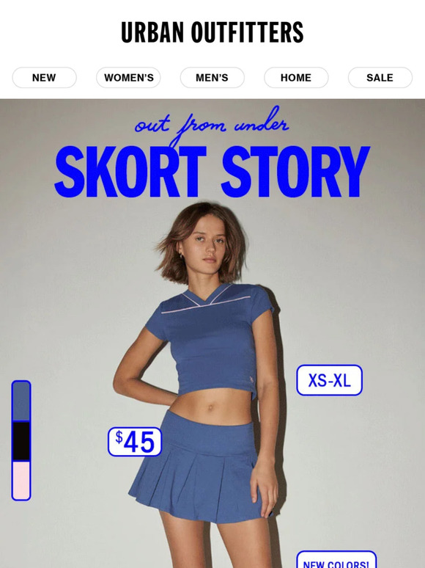
Task: Click the NEW COLORS! badge
Action: [336, 560]
